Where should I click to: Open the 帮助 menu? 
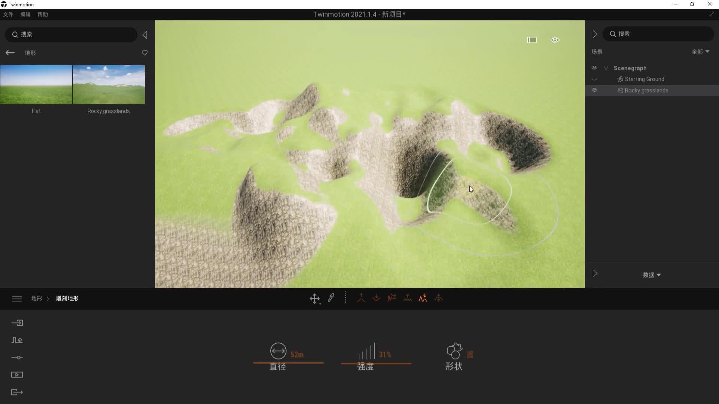click(x=43, y=15)
